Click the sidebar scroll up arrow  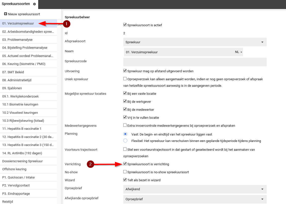click(59, 25)
